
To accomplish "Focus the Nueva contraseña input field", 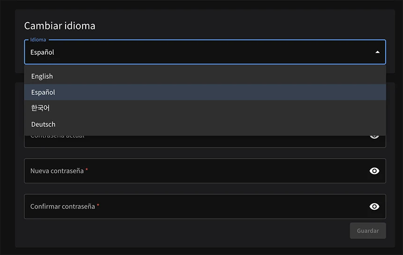I will click(211, 171).
